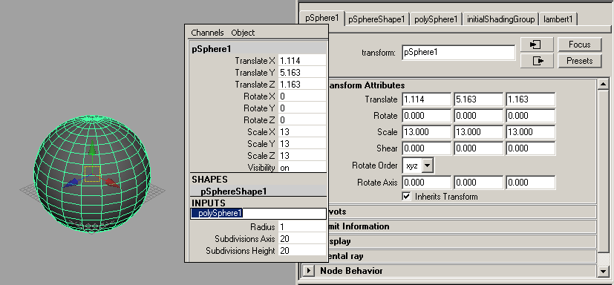Click the Scale X value 13 in Channel Box
This screenshot has width=614, height=285.
coord(302,132)
